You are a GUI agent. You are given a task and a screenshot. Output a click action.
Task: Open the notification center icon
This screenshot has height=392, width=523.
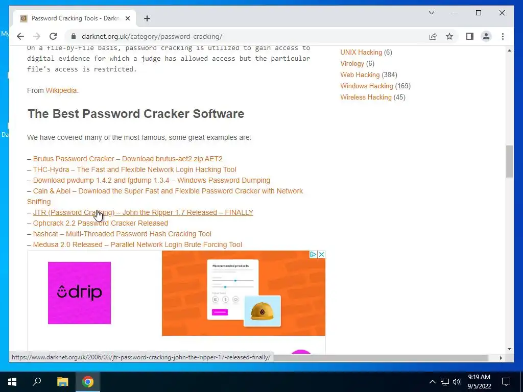506,382
